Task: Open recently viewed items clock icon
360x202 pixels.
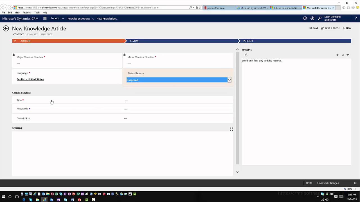Action: click(305, 18)
